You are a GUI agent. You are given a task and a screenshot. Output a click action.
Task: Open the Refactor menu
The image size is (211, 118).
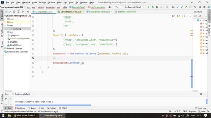coord(51,2)
